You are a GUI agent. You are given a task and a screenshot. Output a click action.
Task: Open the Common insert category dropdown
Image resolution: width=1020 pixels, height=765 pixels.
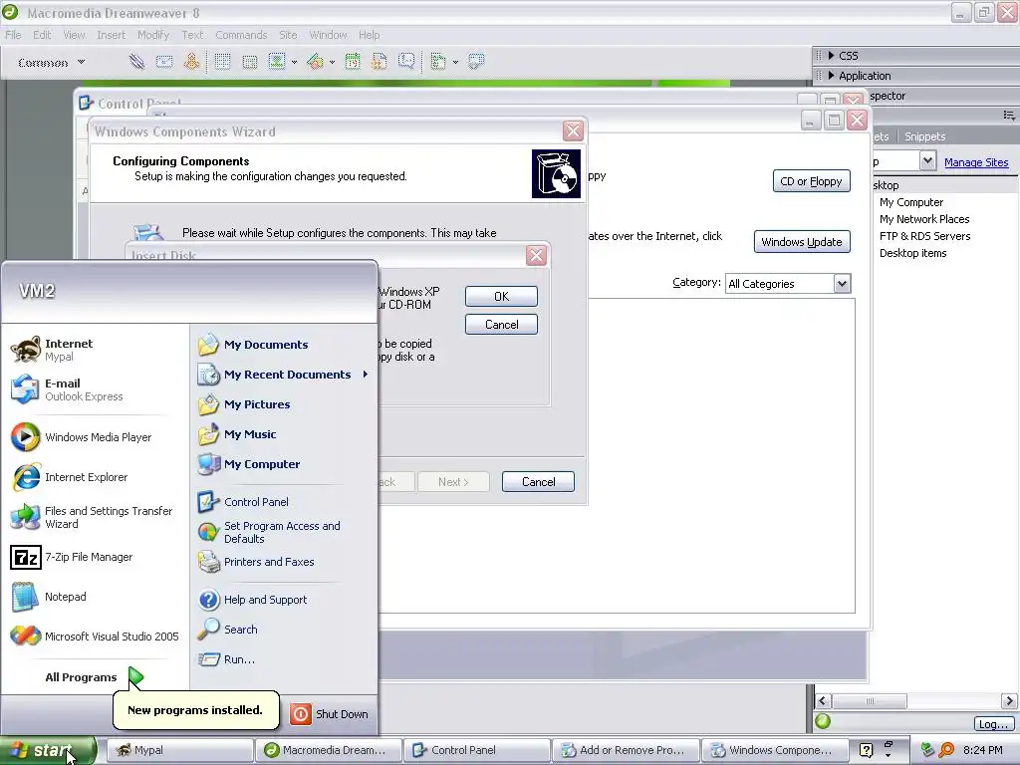click(52, 63)
